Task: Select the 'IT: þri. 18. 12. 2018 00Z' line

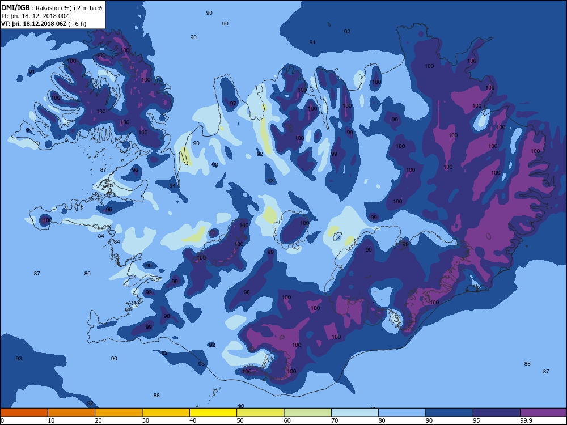Action: coord(35,16)
